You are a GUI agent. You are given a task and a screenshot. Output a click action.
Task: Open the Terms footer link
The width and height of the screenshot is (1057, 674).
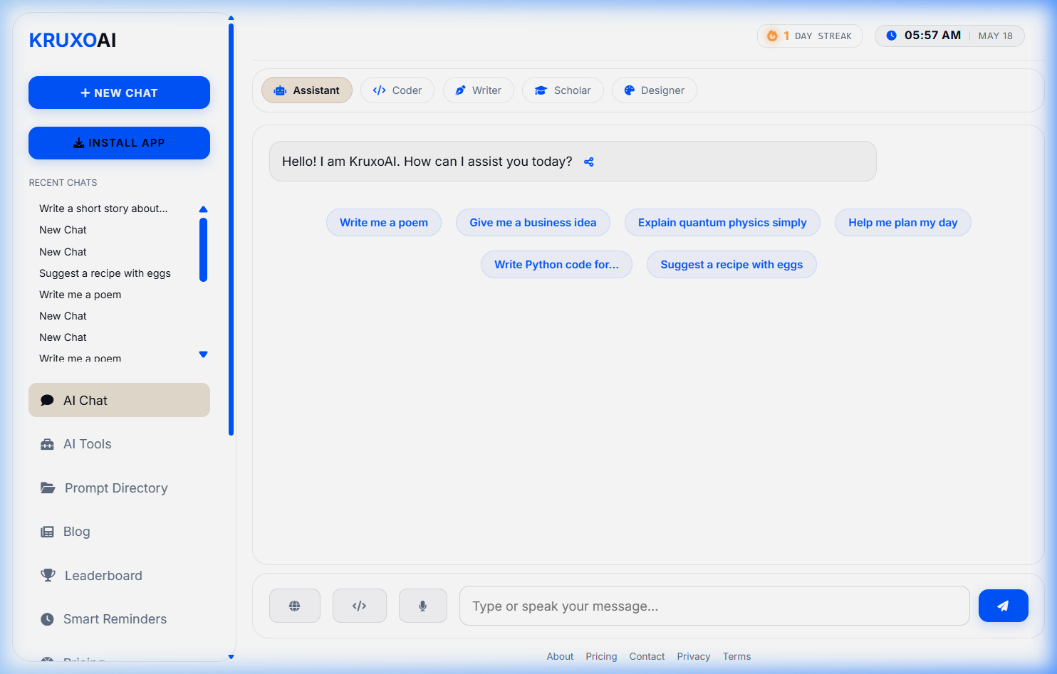(736, 656)
